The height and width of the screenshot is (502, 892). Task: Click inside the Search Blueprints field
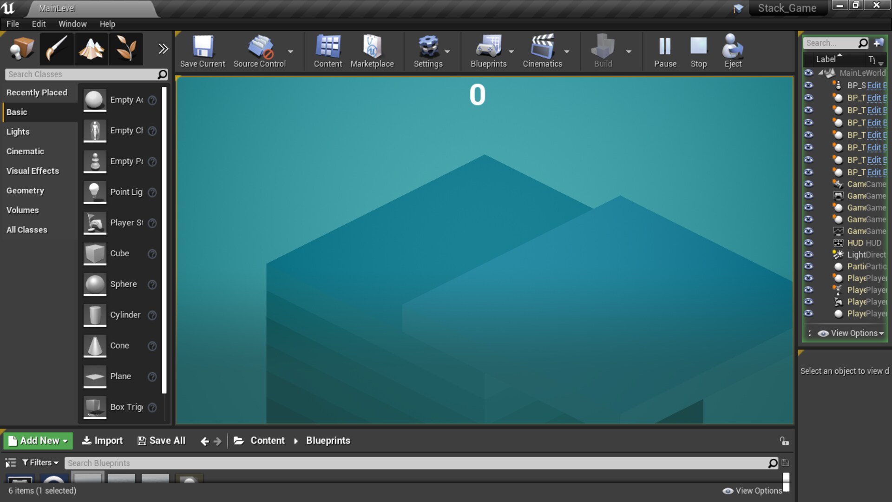coord(186,462)
